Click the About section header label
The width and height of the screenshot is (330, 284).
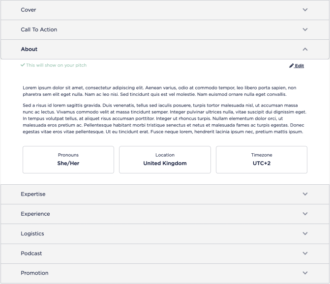(x=29, y=49)
